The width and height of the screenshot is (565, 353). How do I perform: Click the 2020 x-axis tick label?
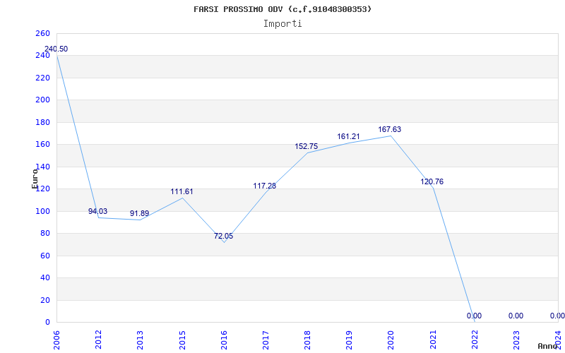pyautogui.click(x=391, y=339)
